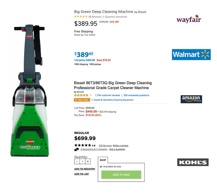Open ADD TO REGISTRY link
Image resolution: width=217 pixels, height=194 pixels.
85,169
